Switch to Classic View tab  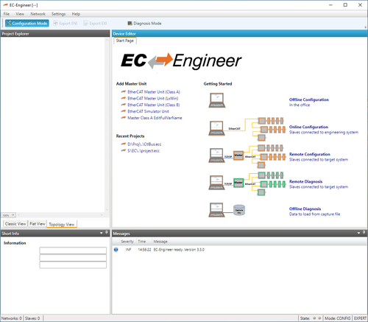(x=15, y=224)
